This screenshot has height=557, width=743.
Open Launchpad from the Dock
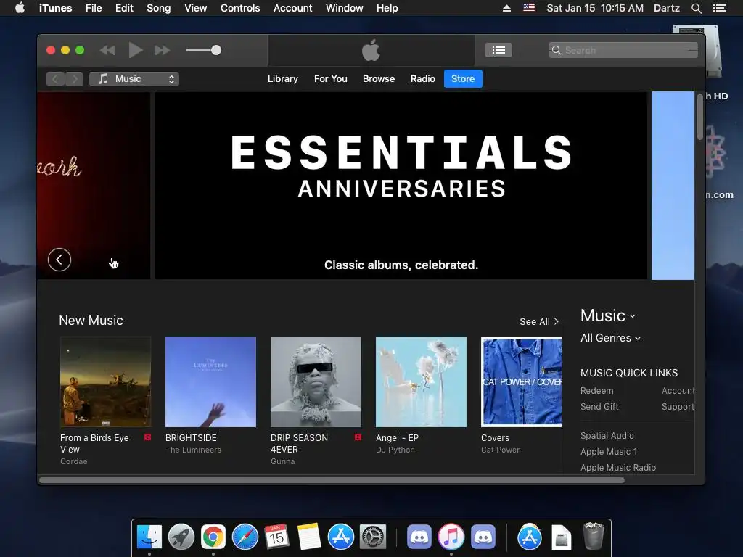click(181, 537)
